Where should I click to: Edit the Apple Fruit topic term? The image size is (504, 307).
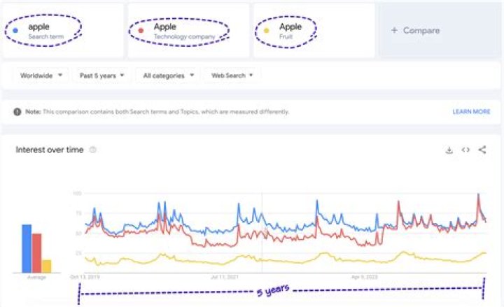[290, 30]
